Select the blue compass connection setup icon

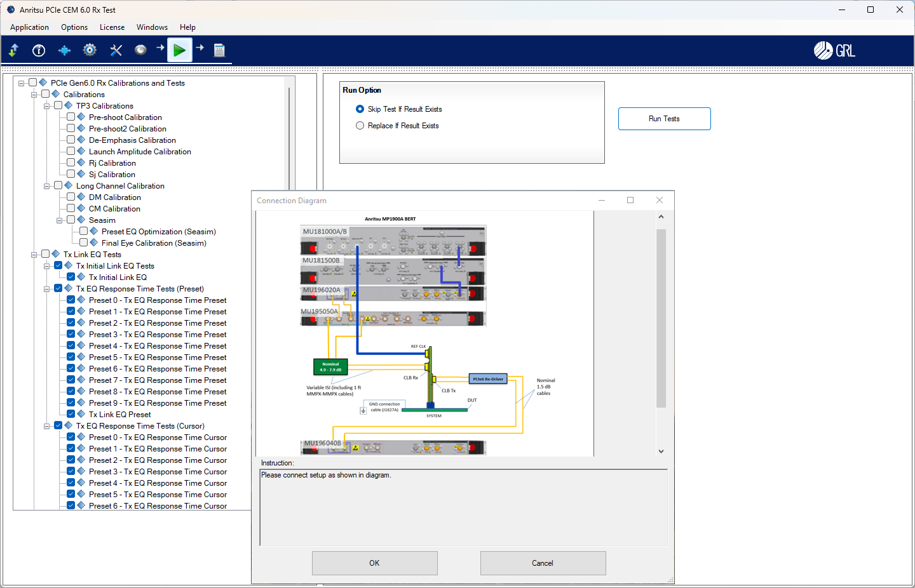(x=64, y=50)
